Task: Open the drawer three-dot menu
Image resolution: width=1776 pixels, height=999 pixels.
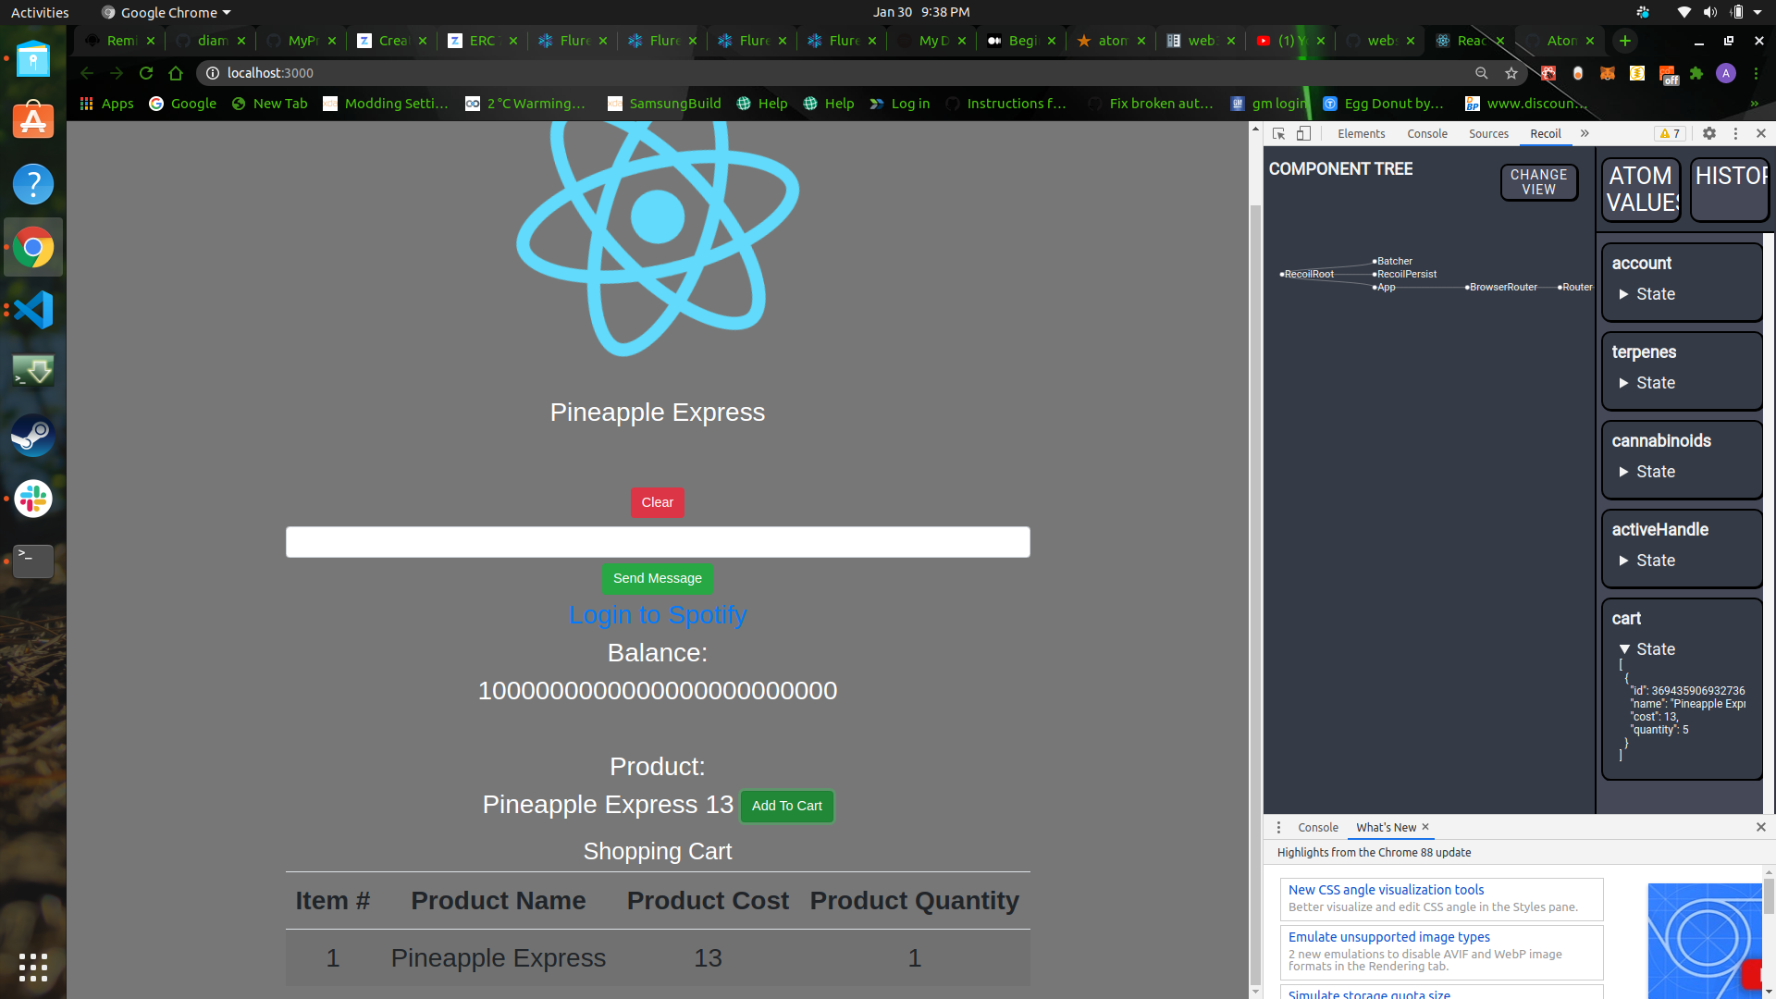Action: [x=1278, y=827]
